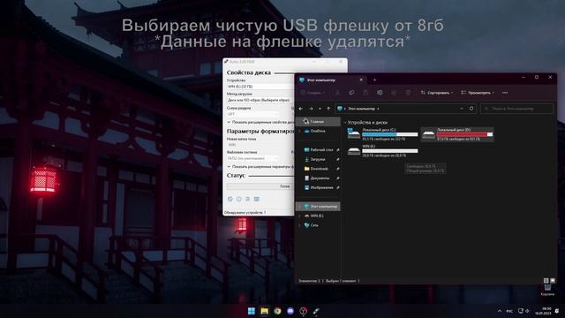The width and height of the screenshot is (565, 318).
Task: Click the РУС language indicator in tray
Action: coord(509,311)
